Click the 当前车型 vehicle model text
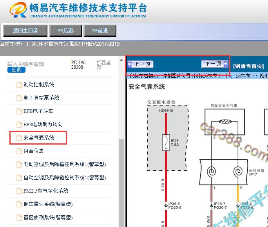 coord(60,44)
